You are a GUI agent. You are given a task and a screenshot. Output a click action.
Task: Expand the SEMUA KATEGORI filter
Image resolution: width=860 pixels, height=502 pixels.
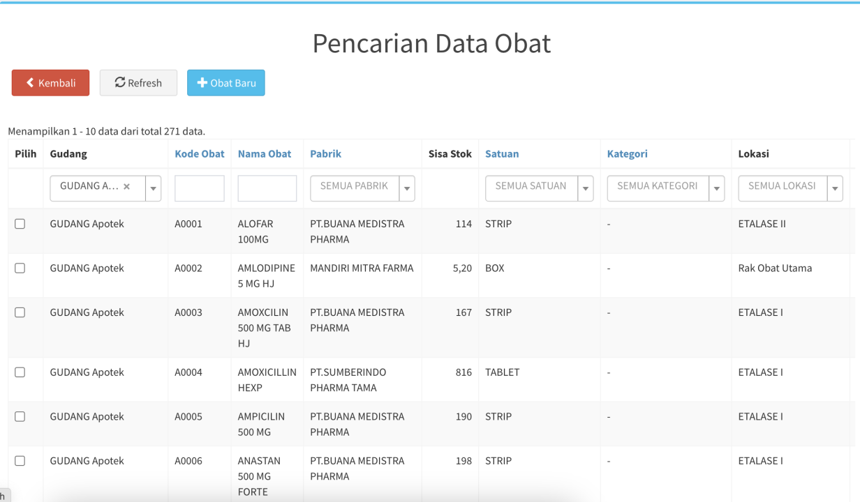click(716, 188)
